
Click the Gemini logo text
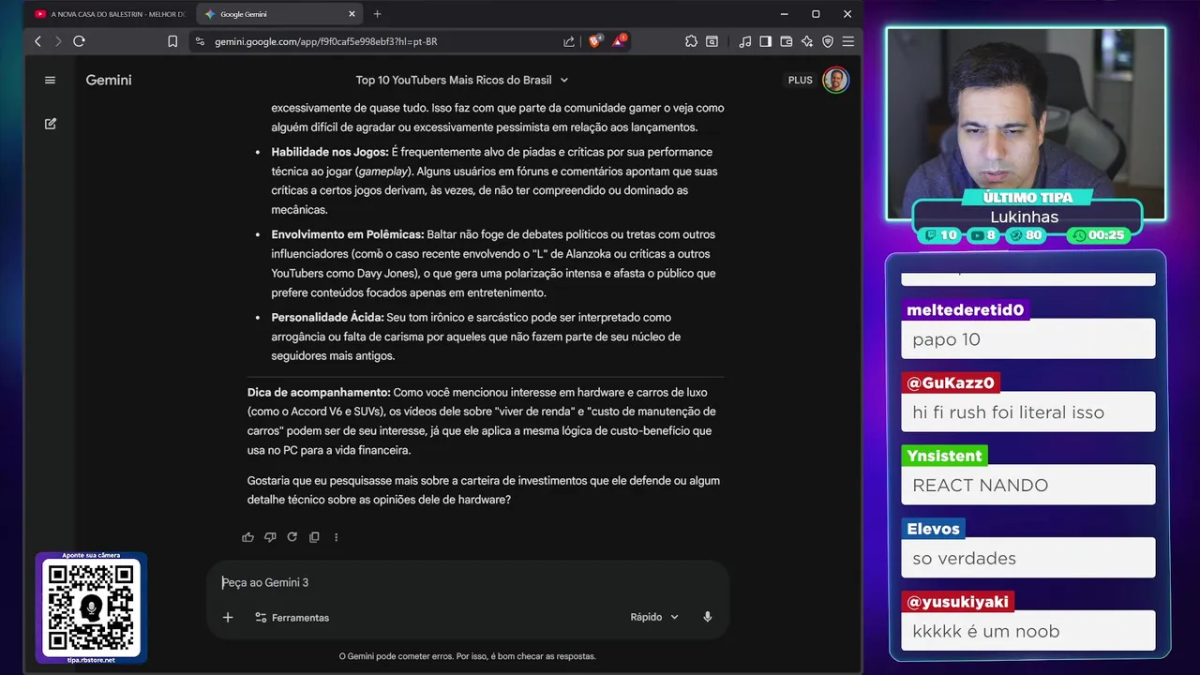click(x=109, y=81)
